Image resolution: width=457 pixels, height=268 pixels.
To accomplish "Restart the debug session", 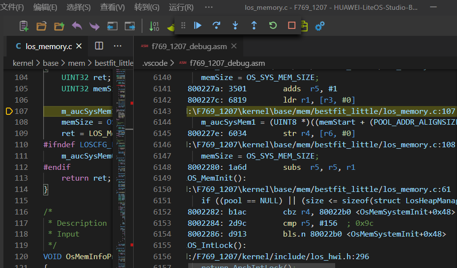I will [x=273, y=26].
